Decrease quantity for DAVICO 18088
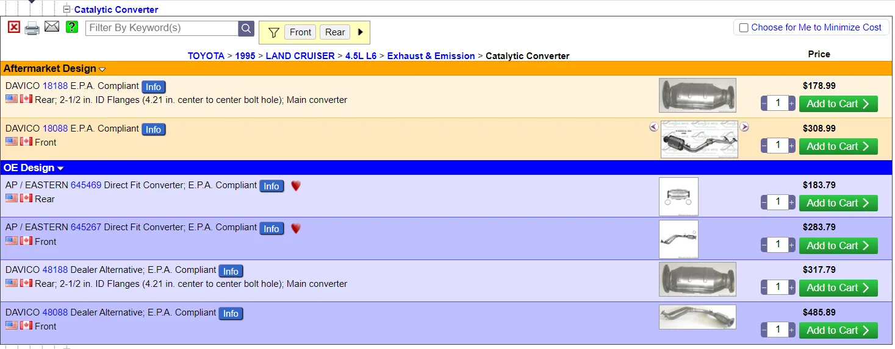Screen dimensions: 895x349 pyautogui.click(x=764, y=146)
